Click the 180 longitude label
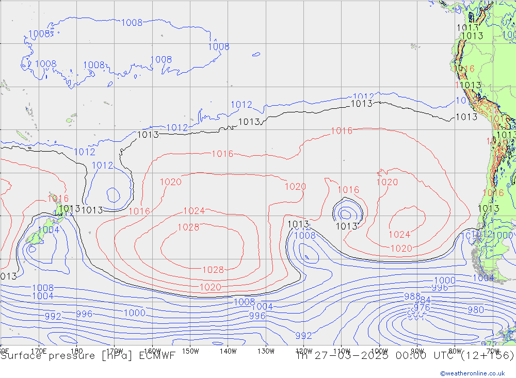Screen dimensions: 516x378 click(76, 351)
